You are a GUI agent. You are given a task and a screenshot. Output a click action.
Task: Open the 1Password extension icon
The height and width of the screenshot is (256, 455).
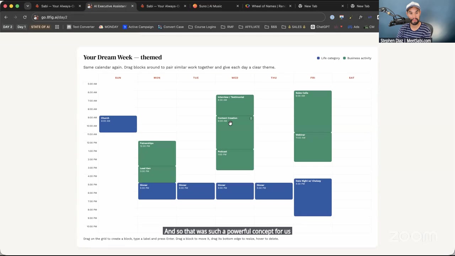click(332, 17)
